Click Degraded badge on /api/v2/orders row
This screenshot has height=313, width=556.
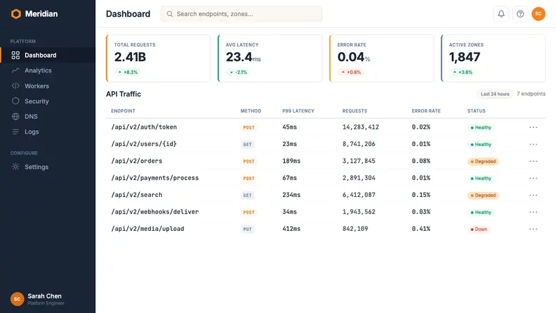[483, 161]
